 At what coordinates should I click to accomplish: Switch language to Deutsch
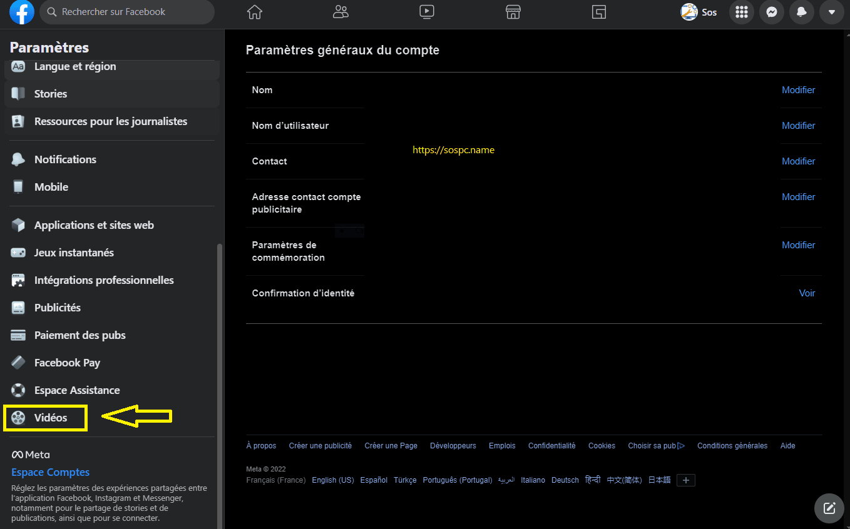tap(565, 480)
